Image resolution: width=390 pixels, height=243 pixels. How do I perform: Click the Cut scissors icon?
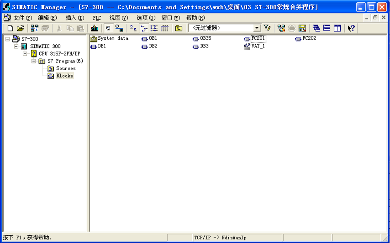point(59,28)
